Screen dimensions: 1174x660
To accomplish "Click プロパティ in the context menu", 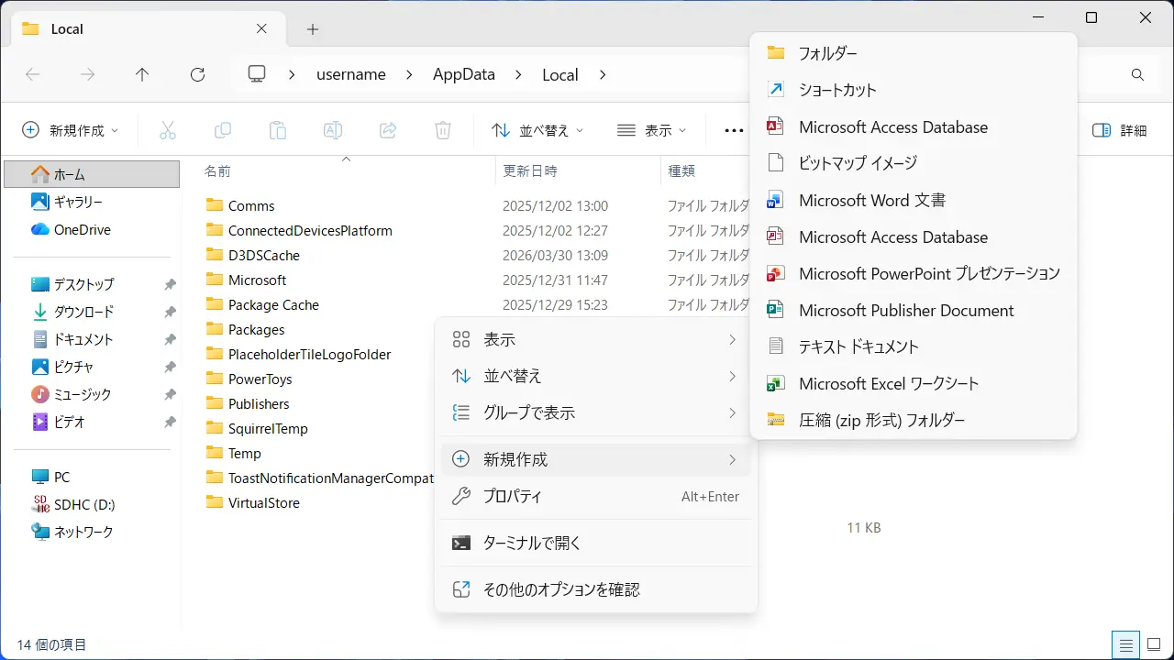I will coord(512,496).
